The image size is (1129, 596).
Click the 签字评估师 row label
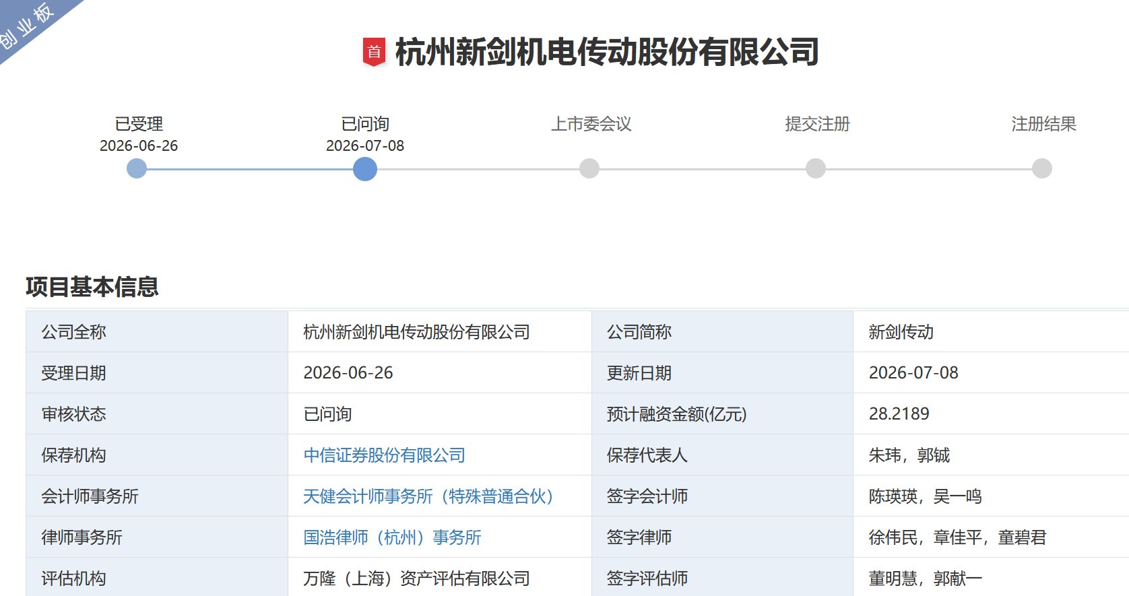647,578
